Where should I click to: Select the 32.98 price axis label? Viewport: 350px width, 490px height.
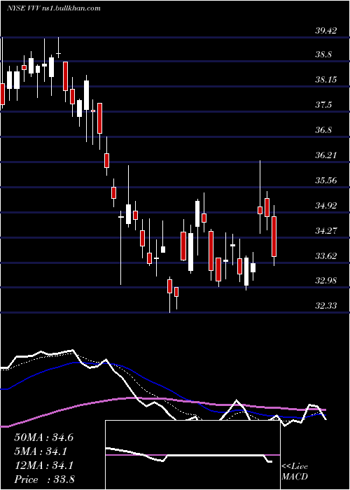pos(326,280)
